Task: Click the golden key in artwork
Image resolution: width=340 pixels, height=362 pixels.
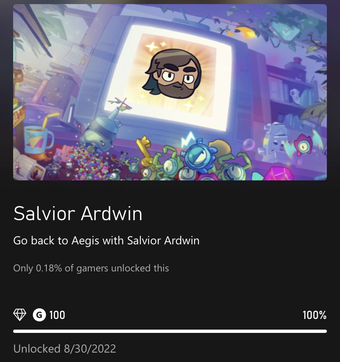Action: [x=146, y=150]
